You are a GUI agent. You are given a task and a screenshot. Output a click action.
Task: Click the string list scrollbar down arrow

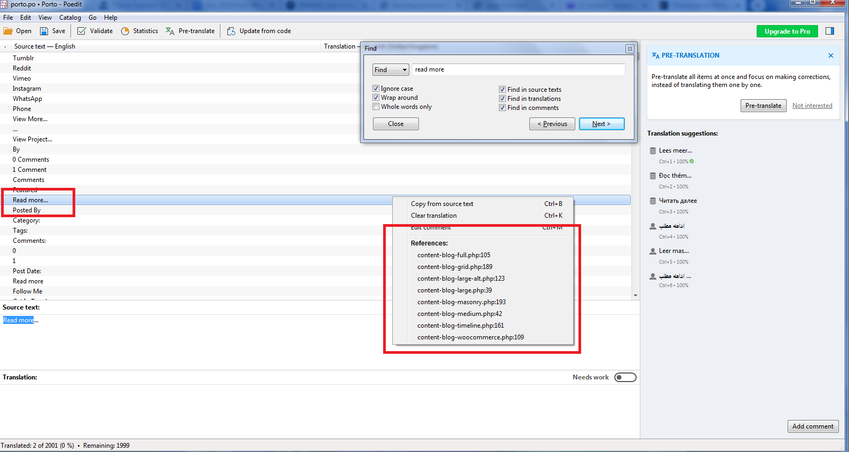pyautogui.click(x=636, y=296)
